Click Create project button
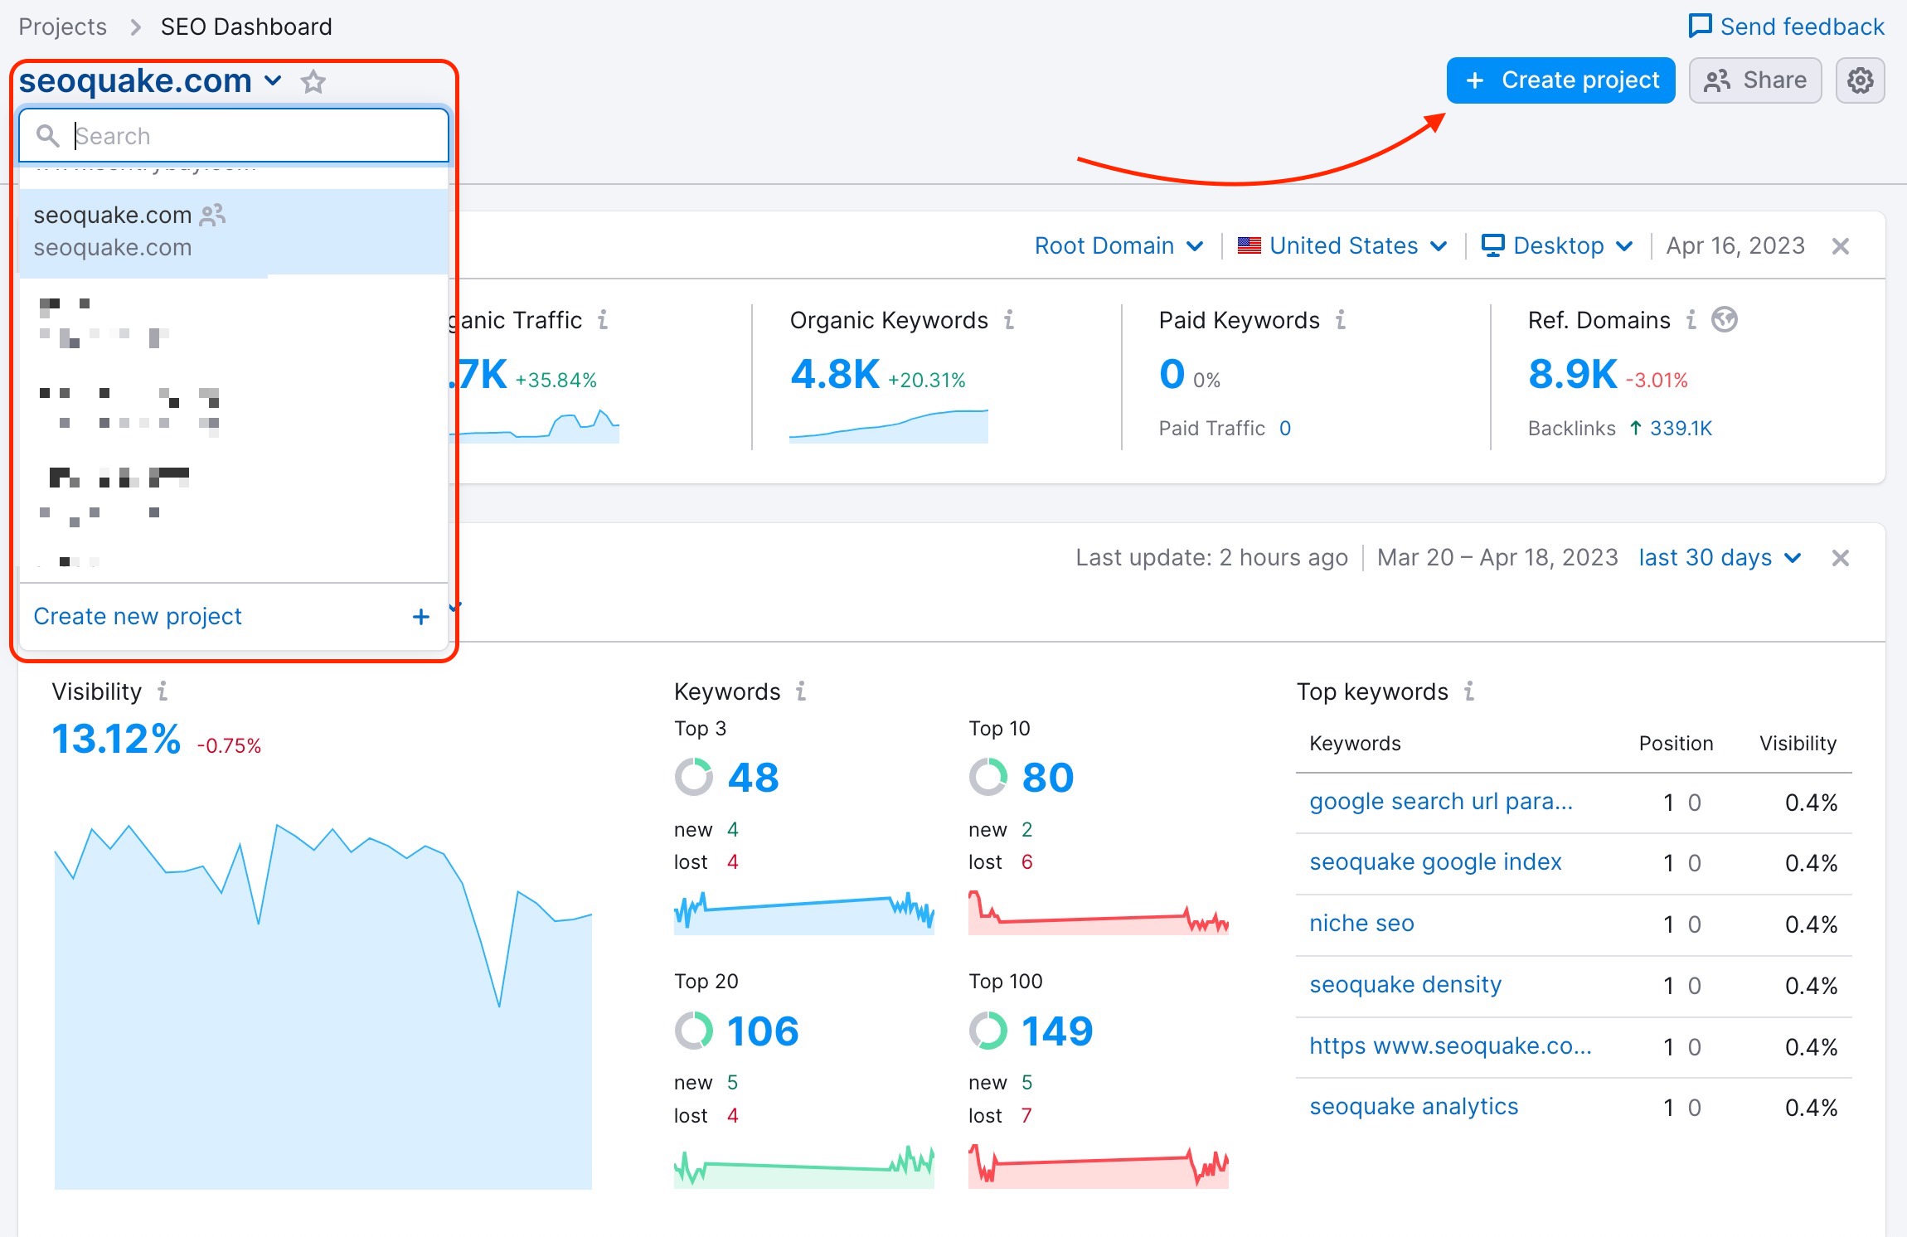 click(x=1560, y=80)
